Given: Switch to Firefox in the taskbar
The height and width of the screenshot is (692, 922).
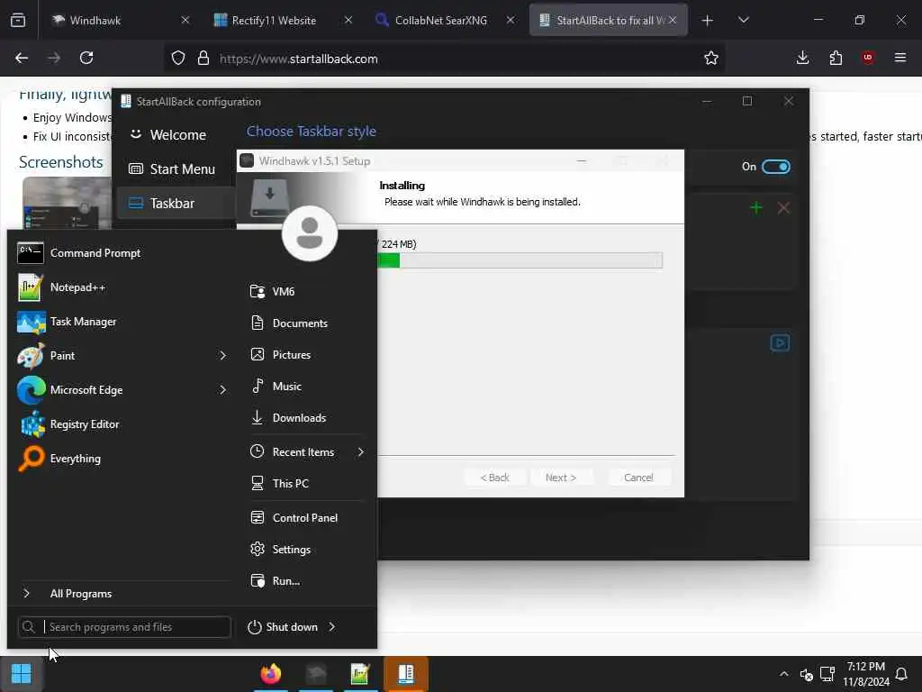Looking at the screenshot, I should [270, 674].
